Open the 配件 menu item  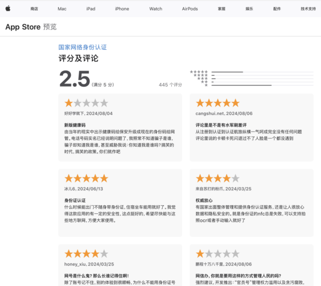point(277,9)
